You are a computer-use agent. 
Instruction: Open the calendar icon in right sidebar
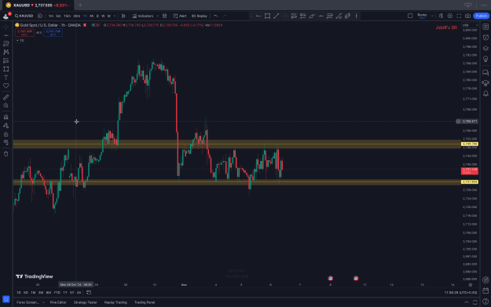(x=486, y=291)
